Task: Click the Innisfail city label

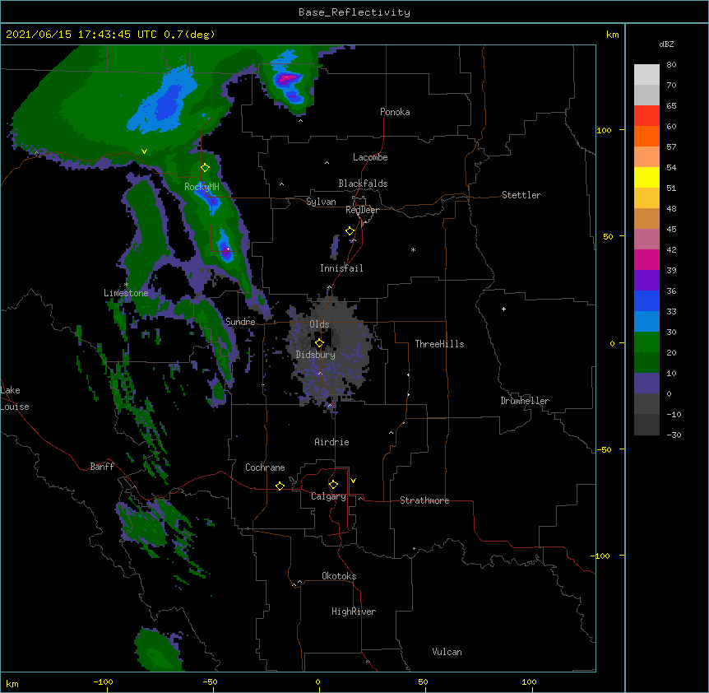Action: tap(341, 268)
